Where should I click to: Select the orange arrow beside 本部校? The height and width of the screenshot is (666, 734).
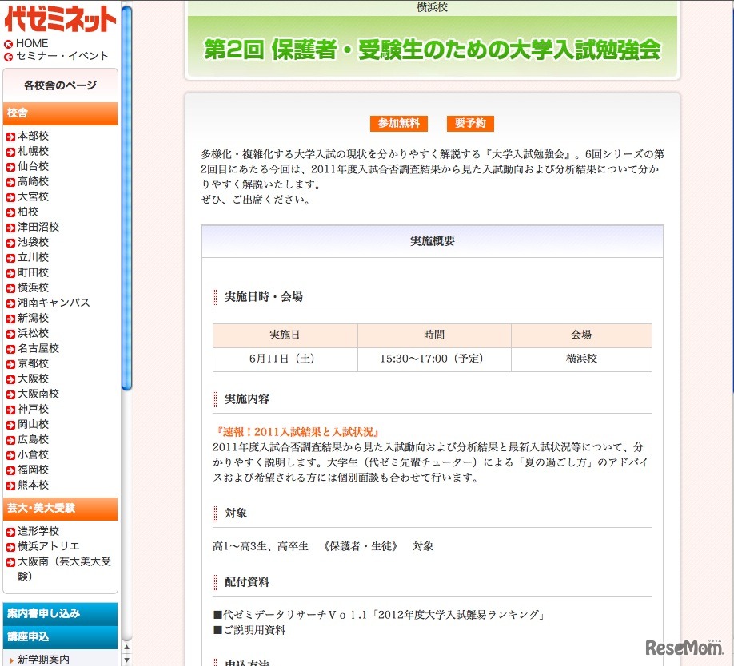tap(9, 136)
